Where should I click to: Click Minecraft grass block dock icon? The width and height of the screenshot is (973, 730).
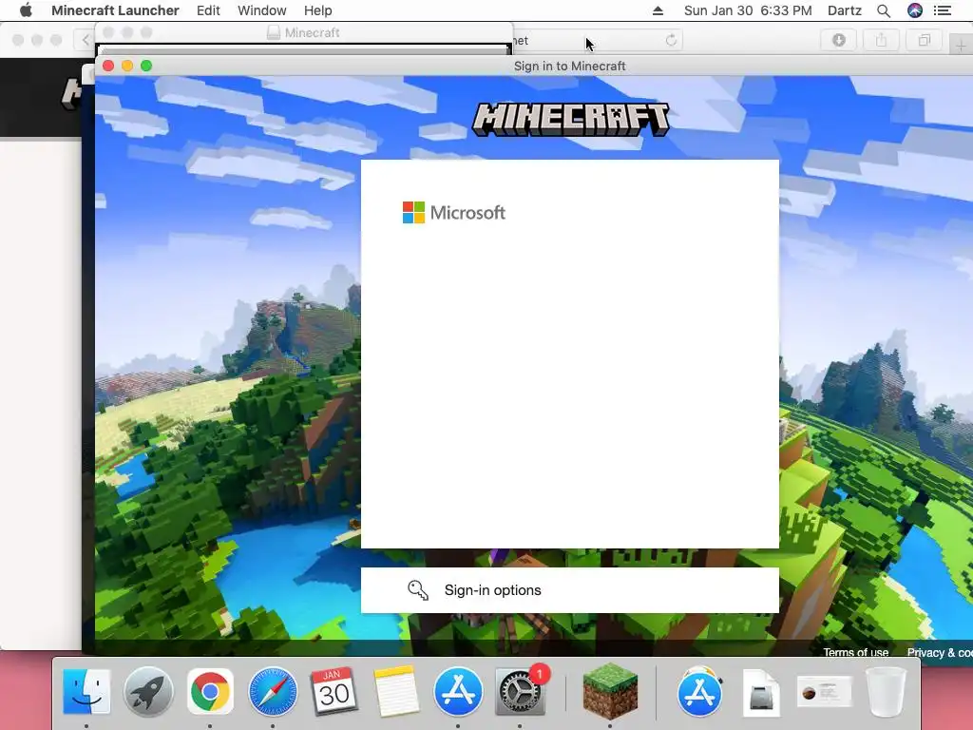610,692
